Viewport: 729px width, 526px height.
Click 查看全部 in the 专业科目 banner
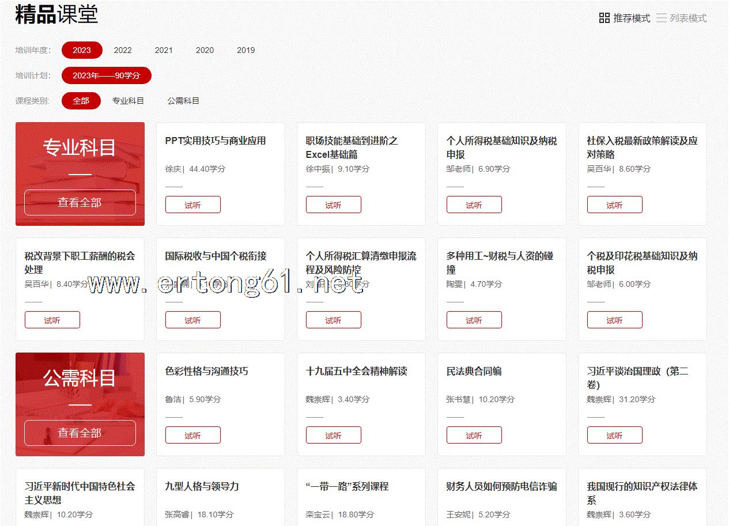80,203
